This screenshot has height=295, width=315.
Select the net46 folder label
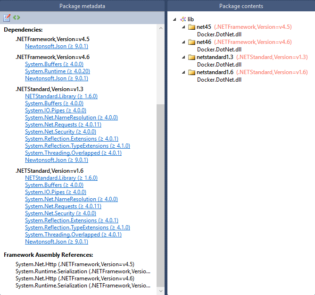204,42
